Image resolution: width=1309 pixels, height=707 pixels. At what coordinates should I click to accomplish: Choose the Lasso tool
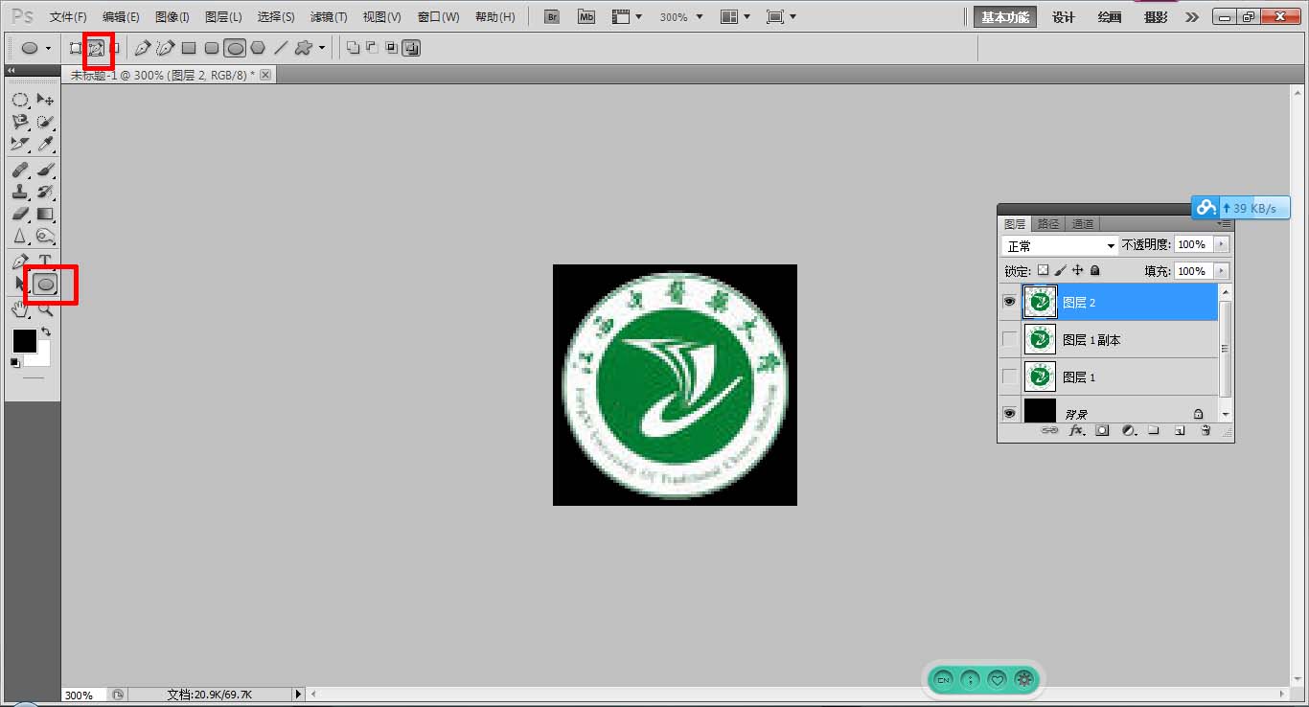click(x=20, y=122)
